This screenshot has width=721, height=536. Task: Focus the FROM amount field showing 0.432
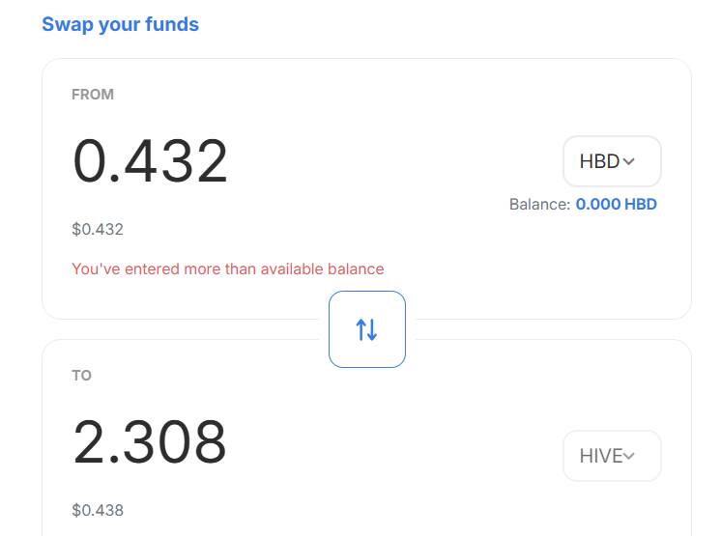point(151,161)
